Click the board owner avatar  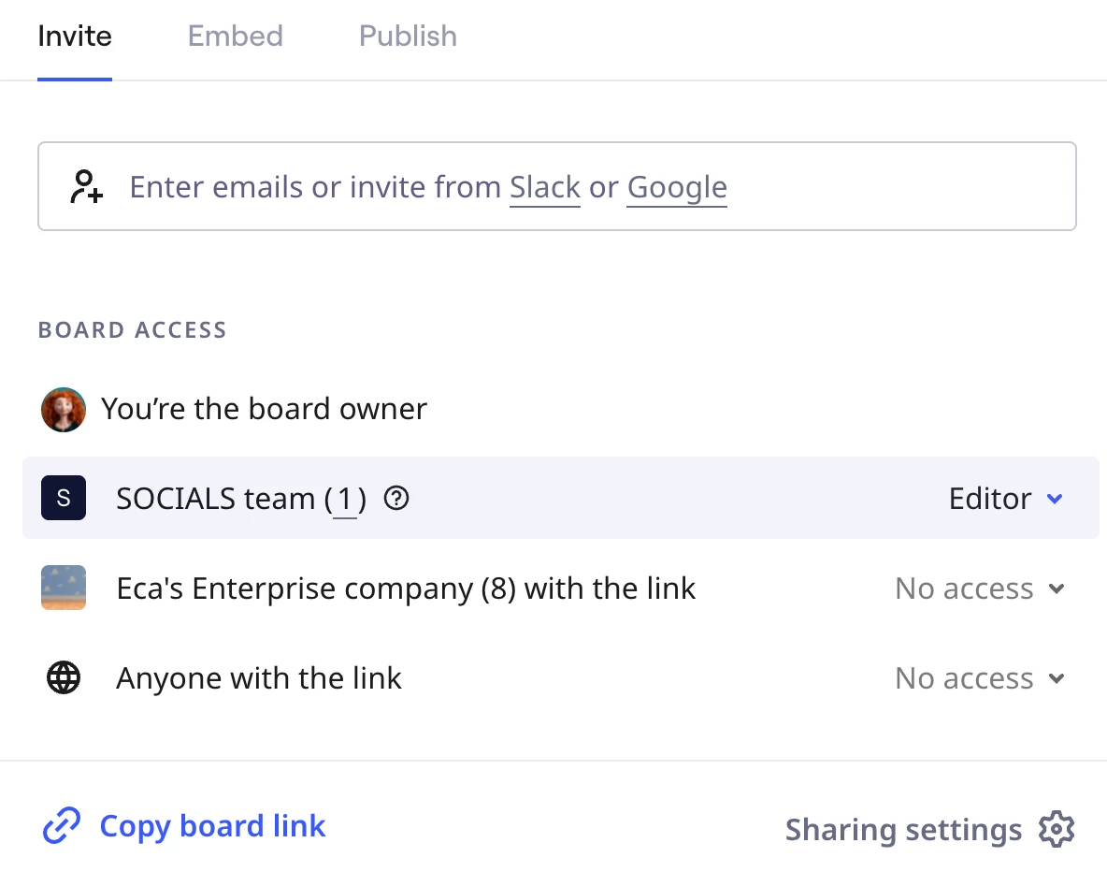tap(64, 410)
